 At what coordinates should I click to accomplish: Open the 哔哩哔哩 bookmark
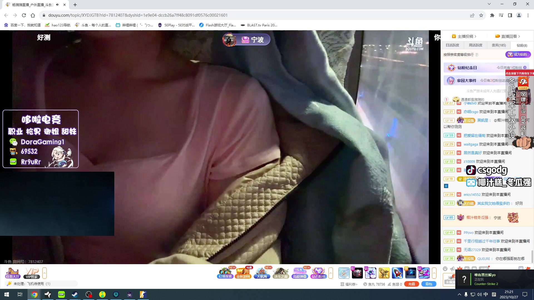pos(134,25)
